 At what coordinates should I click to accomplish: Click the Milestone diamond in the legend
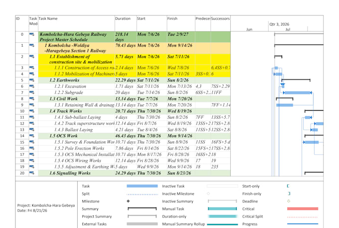[128, 201]
